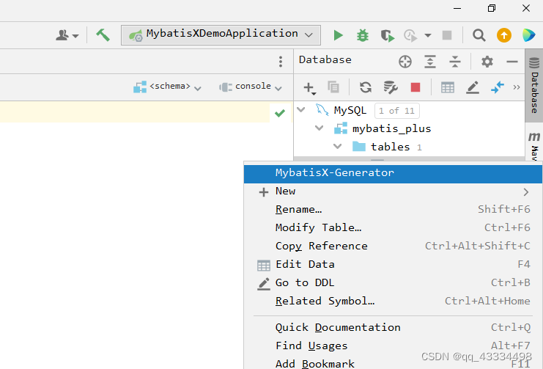Start debugging with the bug icon
Viewport: 543px width, 369px height.
point(363,35)
